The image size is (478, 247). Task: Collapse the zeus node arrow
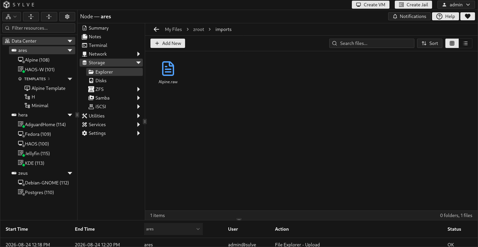click(x=70, y=173)
